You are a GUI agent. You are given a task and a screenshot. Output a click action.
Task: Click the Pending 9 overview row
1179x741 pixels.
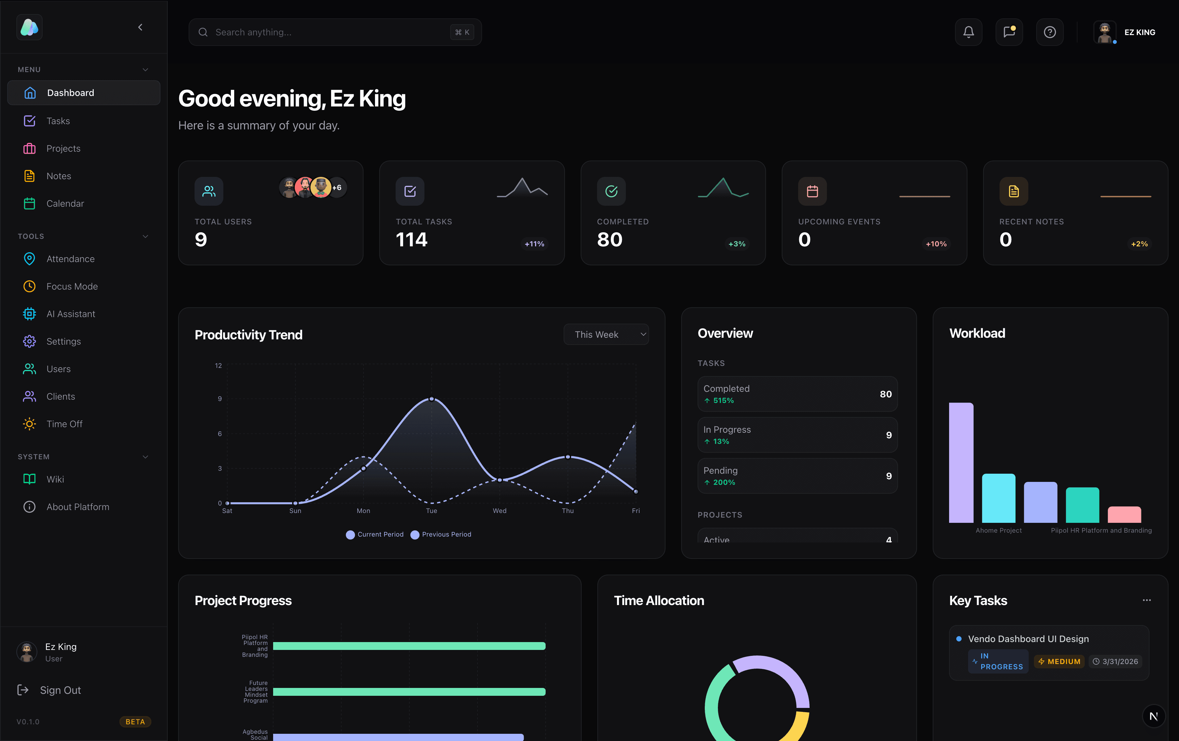click(797, 476)
